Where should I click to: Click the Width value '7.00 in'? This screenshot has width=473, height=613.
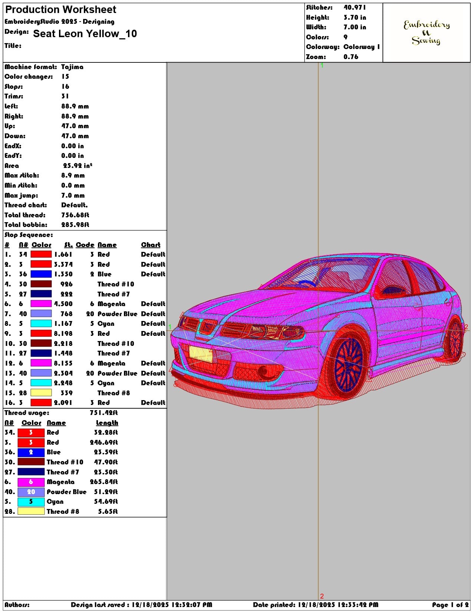tap(355, 27)
